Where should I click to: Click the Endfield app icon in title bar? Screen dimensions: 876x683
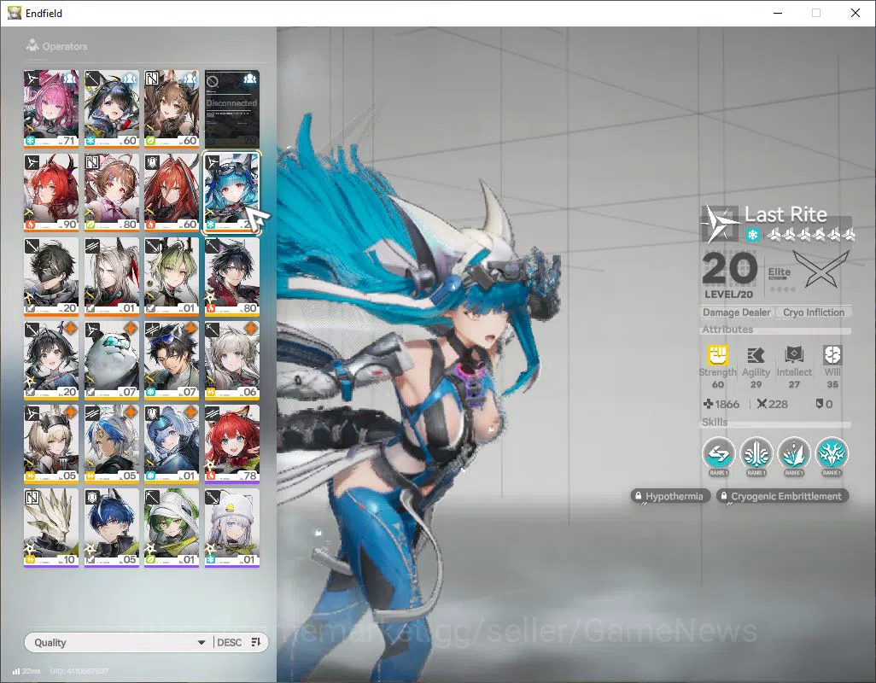[x=14, y=13]
